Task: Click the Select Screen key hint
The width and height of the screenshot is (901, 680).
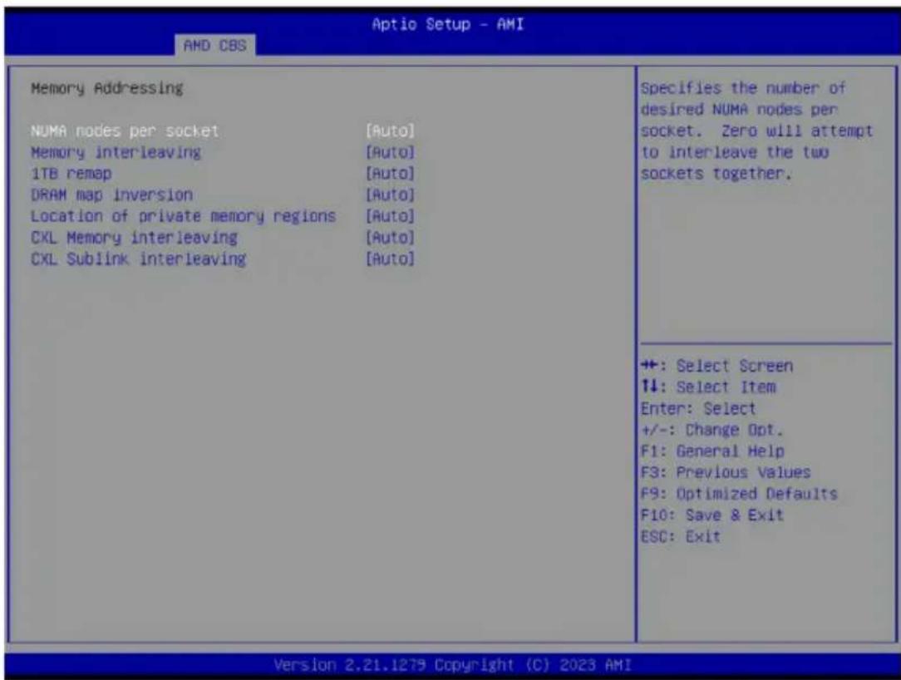Action: point(717,366)
